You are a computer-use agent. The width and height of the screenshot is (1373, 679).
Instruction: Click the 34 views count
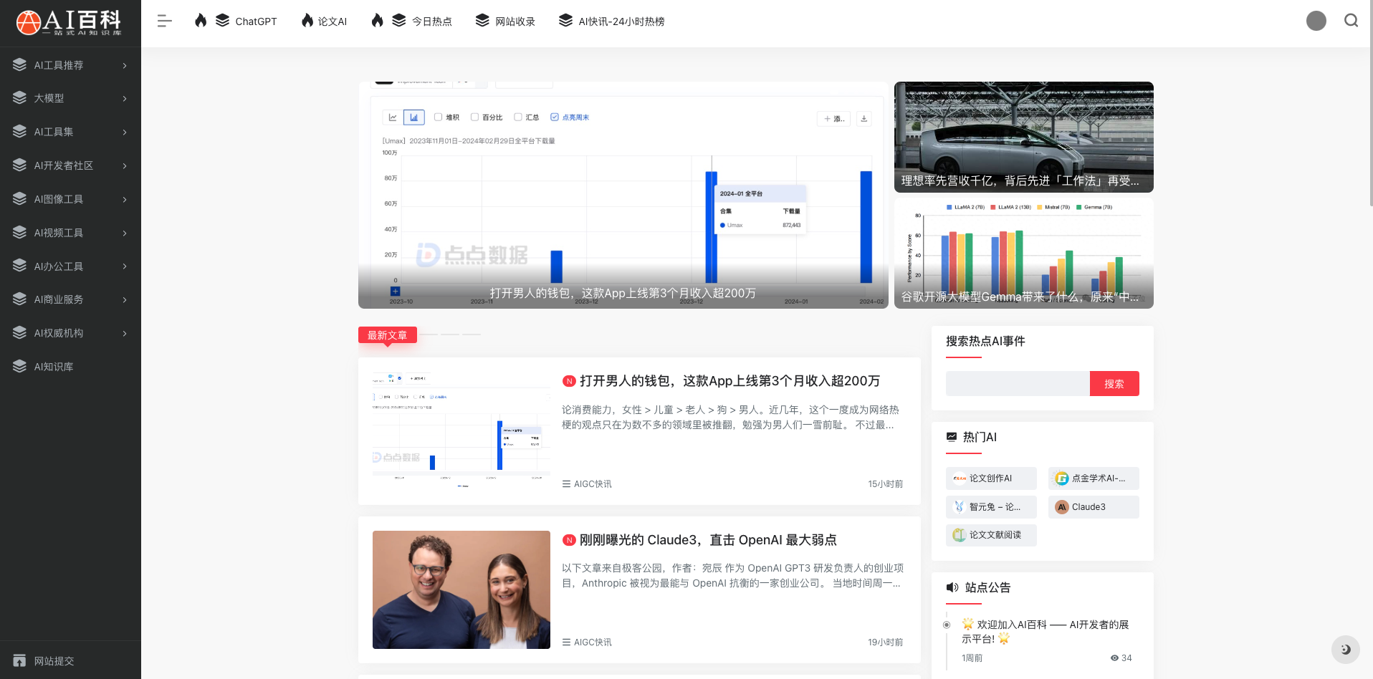[x=1121, y=658]
